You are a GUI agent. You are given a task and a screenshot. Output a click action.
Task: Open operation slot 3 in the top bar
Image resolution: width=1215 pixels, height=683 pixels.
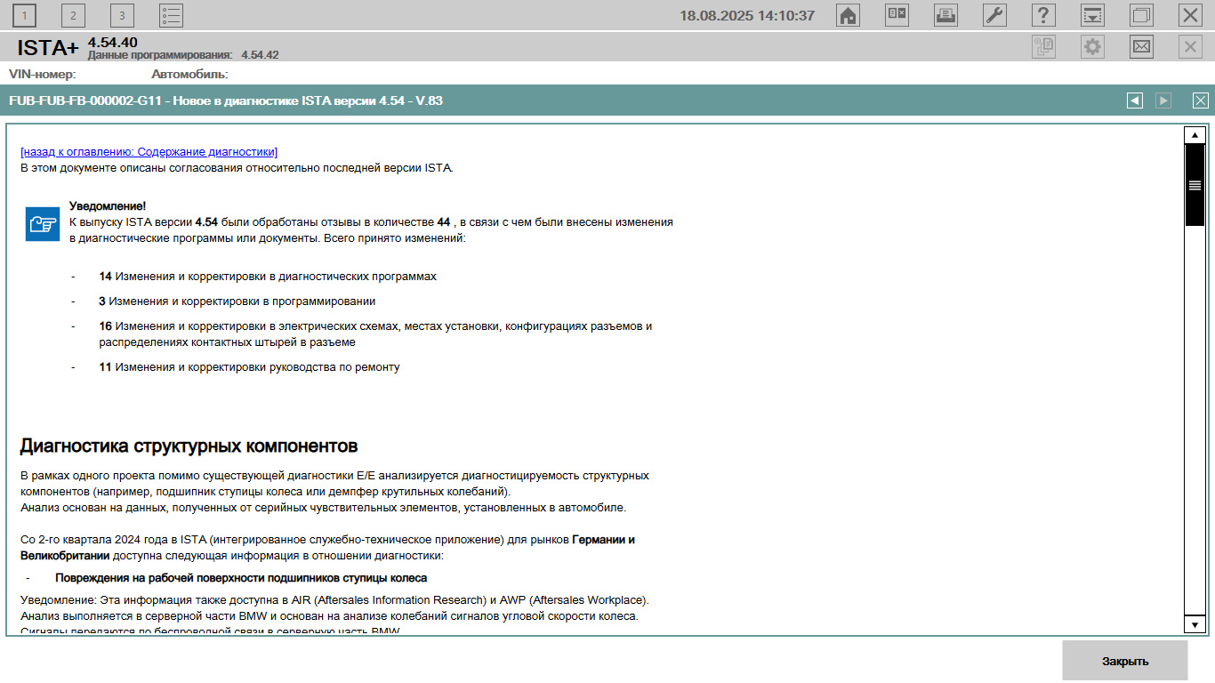point(122,15)
